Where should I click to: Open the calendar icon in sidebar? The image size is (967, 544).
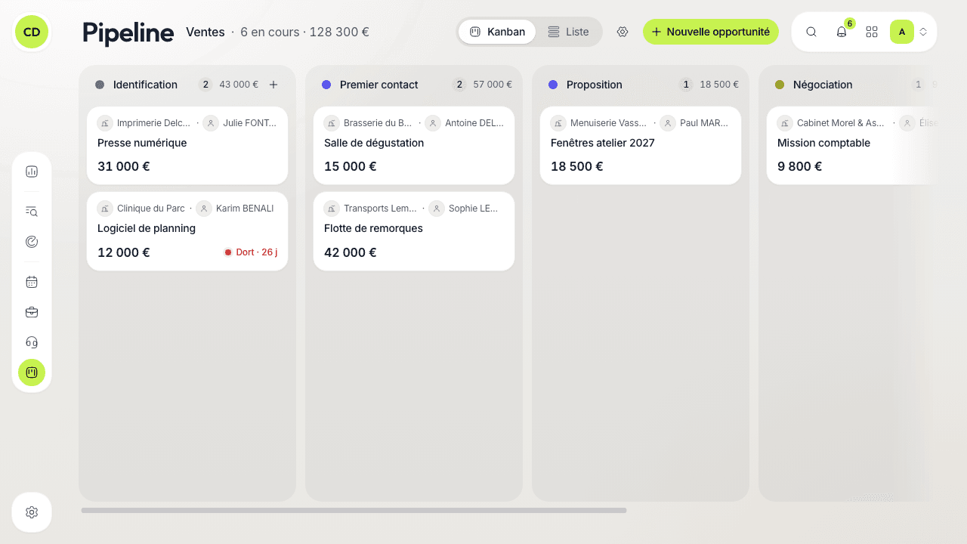(32, 282)
